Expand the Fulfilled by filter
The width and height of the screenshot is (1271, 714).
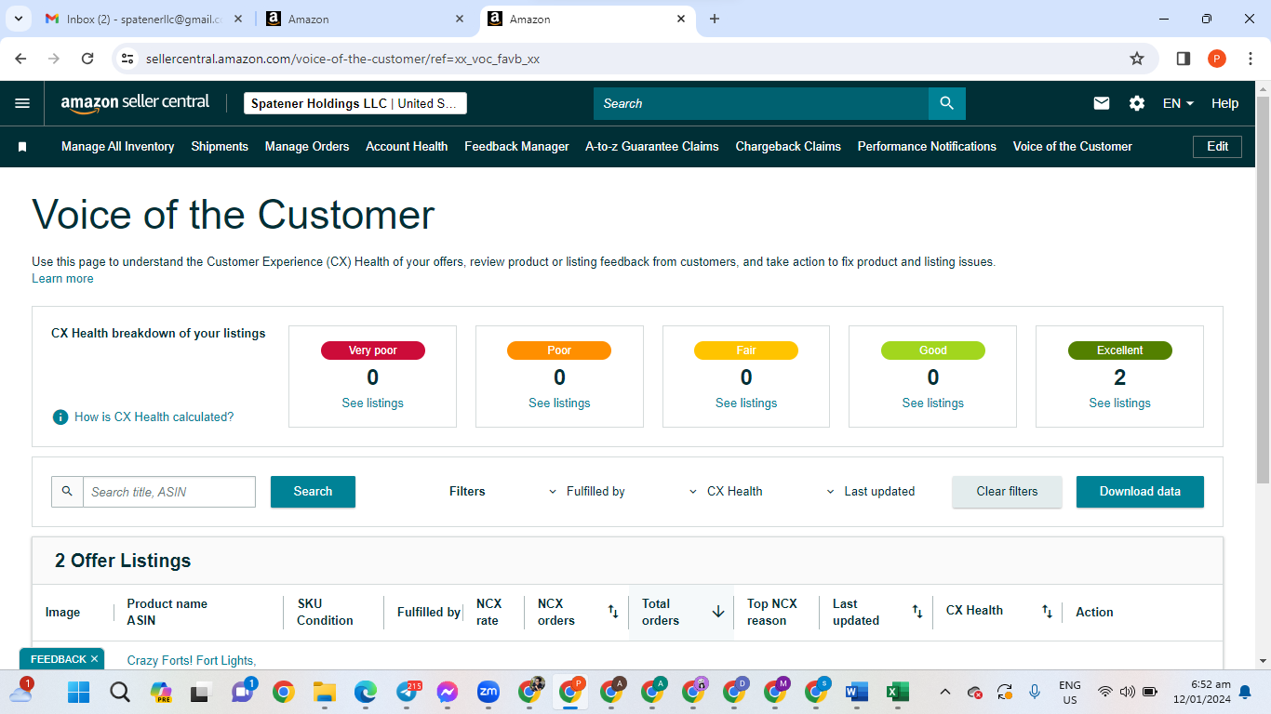pos(585,491)
